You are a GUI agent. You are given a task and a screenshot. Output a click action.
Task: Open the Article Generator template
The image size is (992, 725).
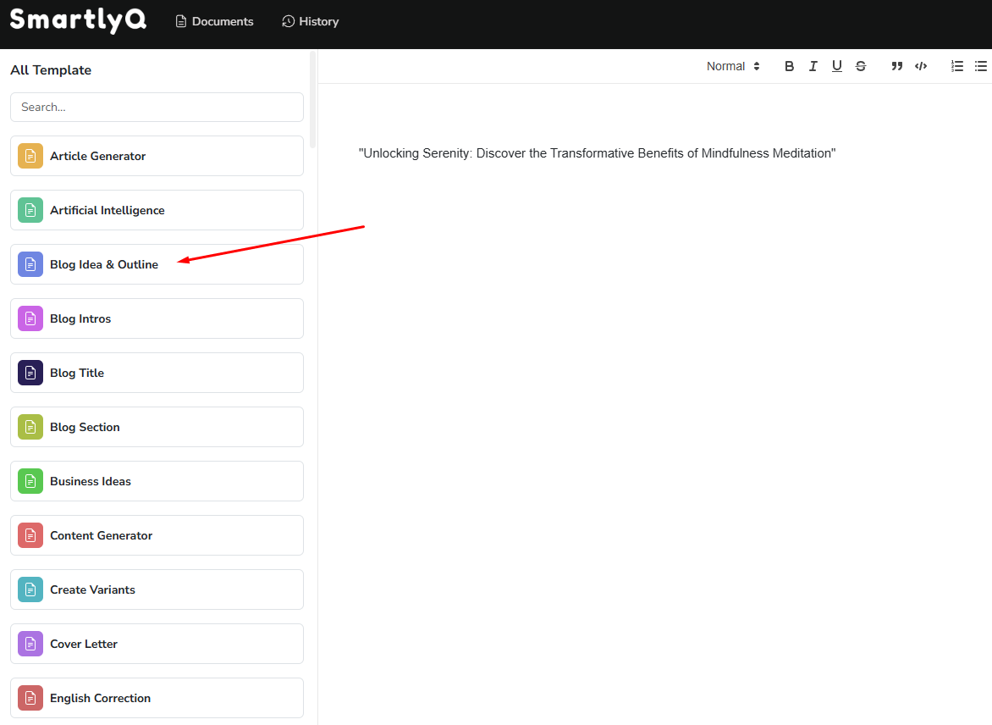pos(157,156)
